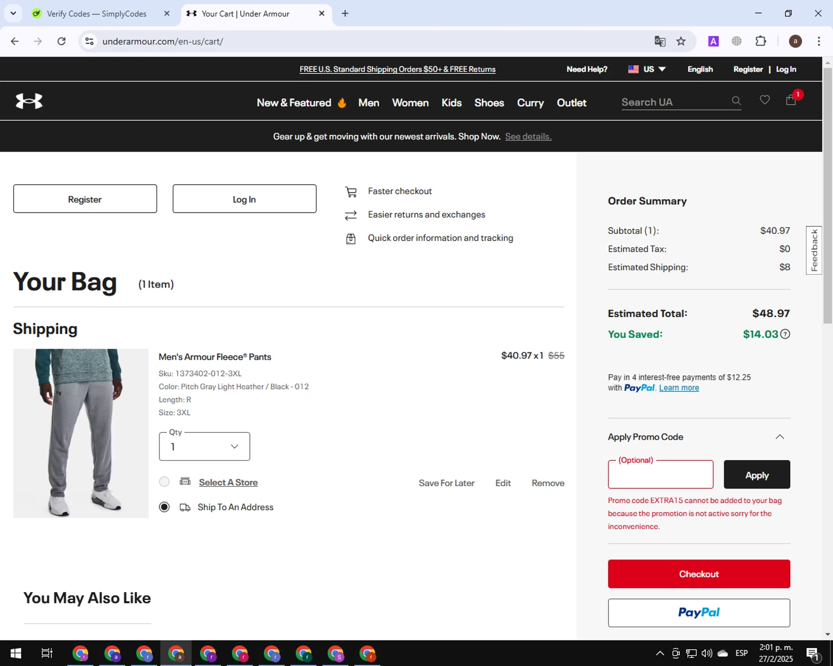The height and width of the screenshot is (666, 833).
Task: Click Log In in the top bar
Action: [786, 69]
